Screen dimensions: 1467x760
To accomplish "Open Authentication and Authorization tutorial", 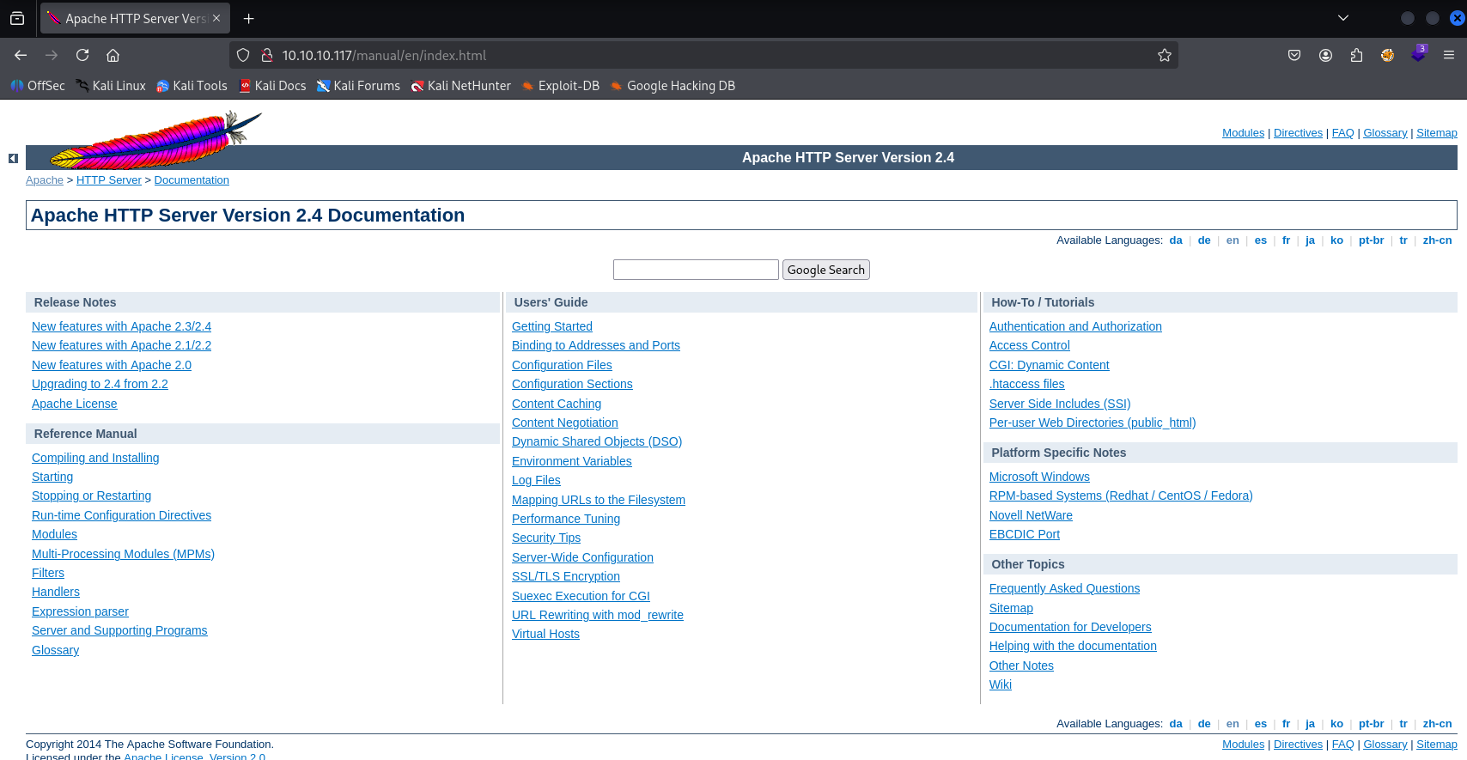I will point(1075,326).
